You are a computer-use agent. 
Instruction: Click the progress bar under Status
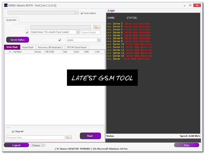coord(153,141)
